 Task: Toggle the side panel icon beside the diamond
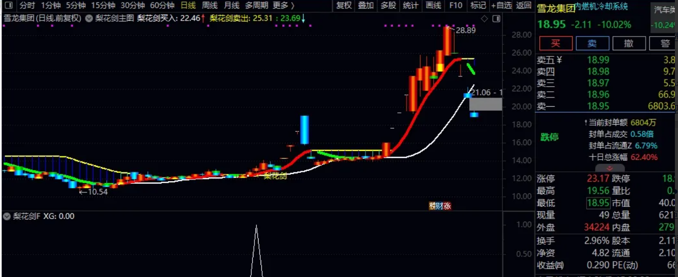coord(496,19)
